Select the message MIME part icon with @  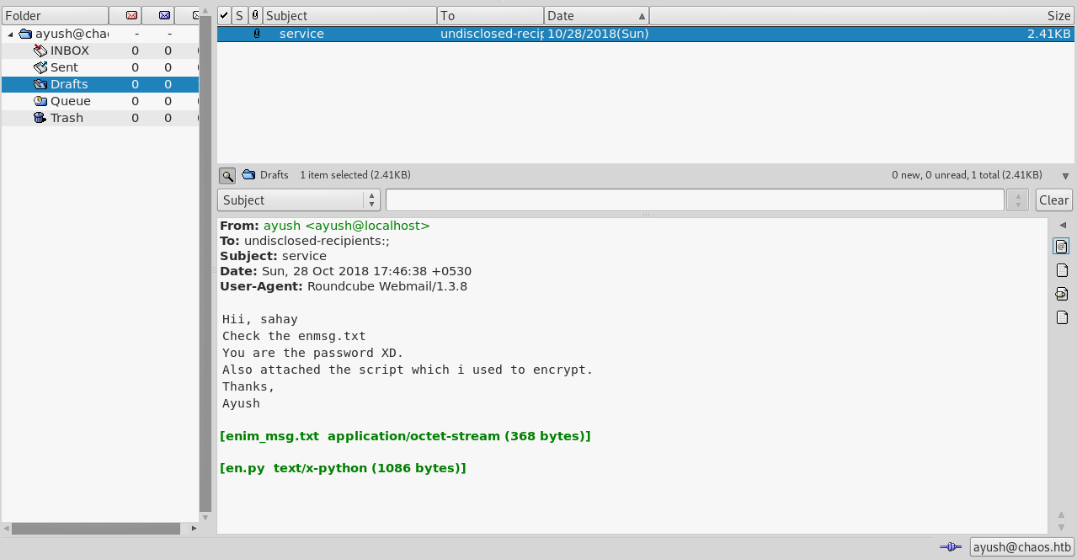click(x=1062, y=247)
